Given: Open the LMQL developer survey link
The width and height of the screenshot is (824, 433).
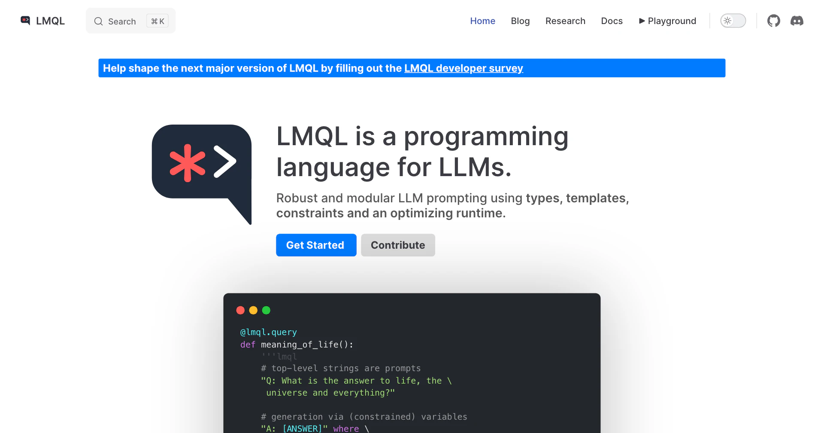Looking at the screenshot, I should (463, 68).
